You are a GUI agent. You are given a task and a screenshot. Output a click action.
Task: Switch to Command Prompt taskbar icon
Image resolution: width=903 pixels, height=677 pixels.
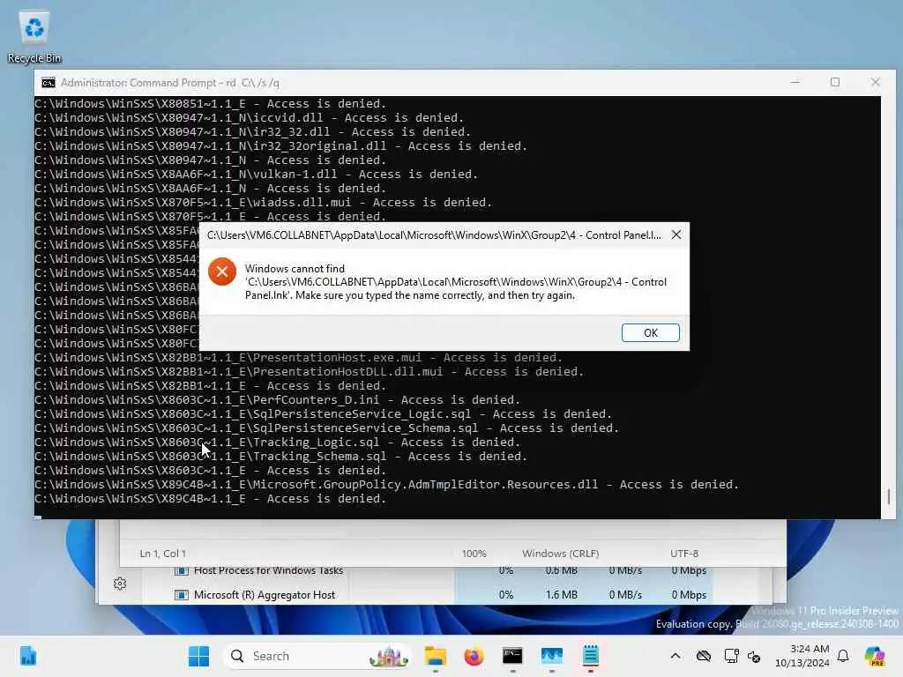(512, 656)
